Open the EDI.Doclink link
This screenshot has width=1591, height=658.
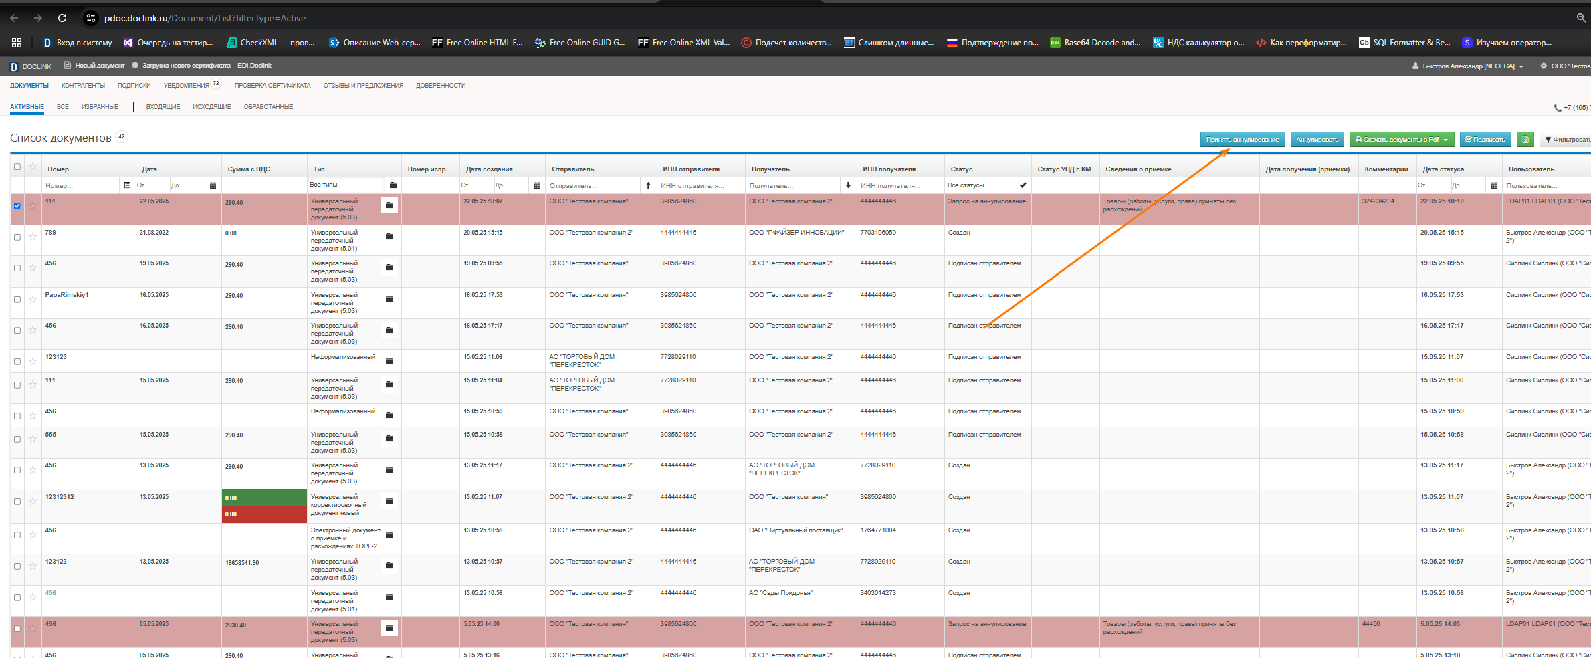[x=254, y=66]
